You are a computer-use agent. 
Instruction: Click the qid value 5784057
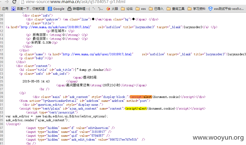click(x=97, y=135)
